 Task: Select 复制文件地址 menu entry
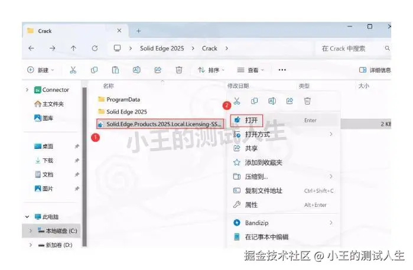click(283, 191)
